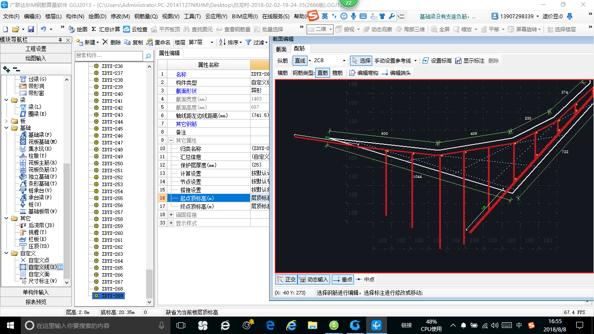Toggle 动态输入 dynamic input
The image size is (594, 334).
pos(314,280)
